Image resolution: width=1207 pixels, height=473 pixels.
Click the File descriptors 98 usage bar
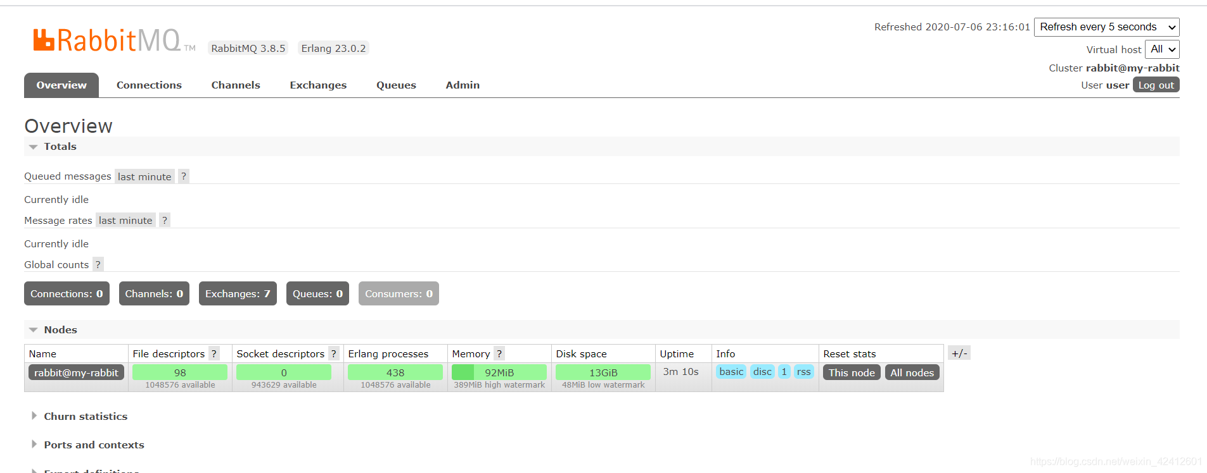(180, 372)
